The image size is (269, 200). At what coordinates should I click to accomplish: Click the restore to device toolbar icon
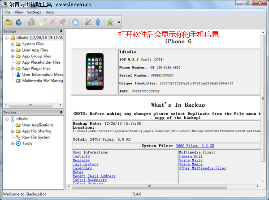click(x=63, y=22)
